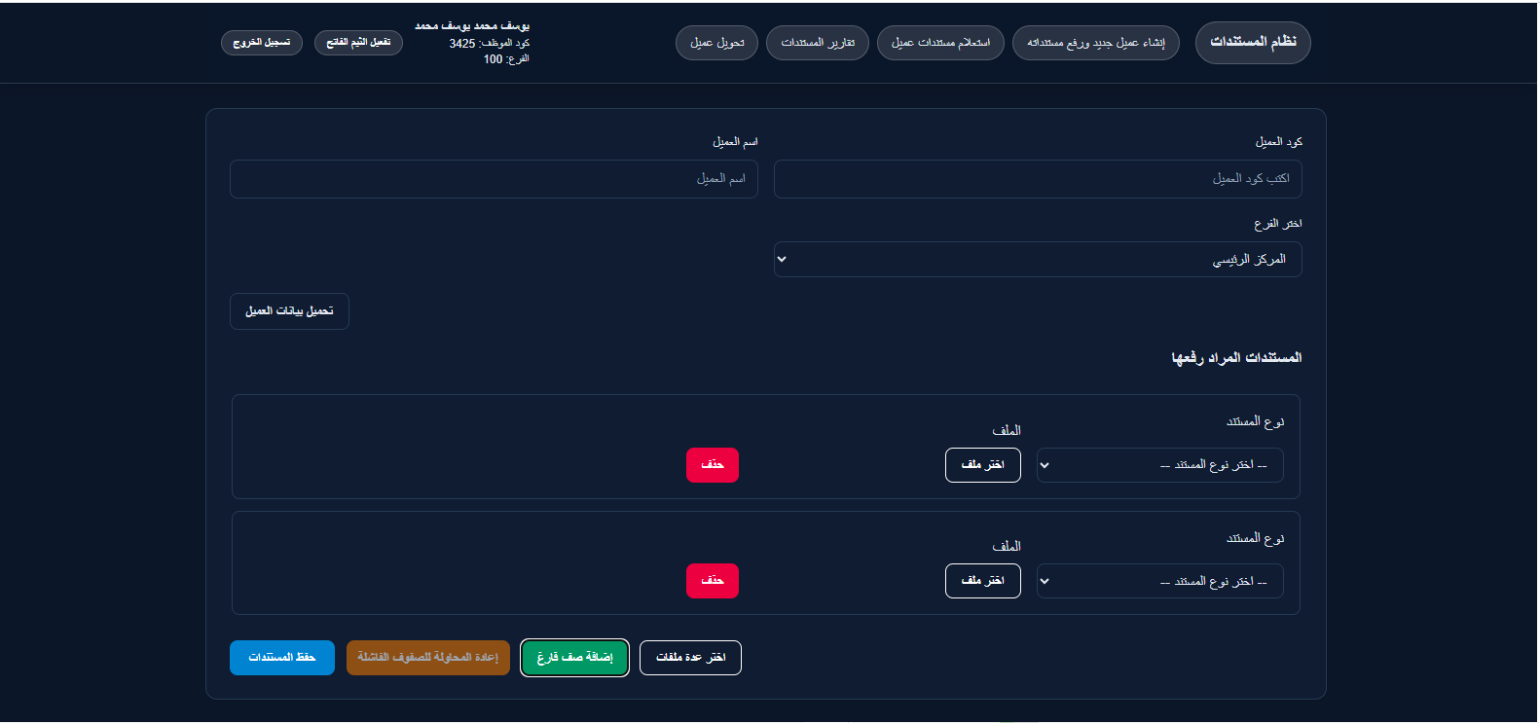Focus the كود العميل input field

pyautogui.click(x=1038, y=179)
